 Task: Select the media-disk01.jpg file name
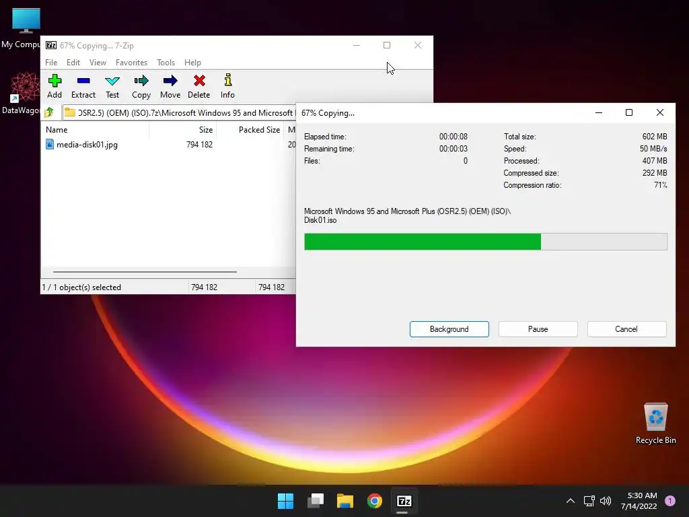click(x=87, y=145)
